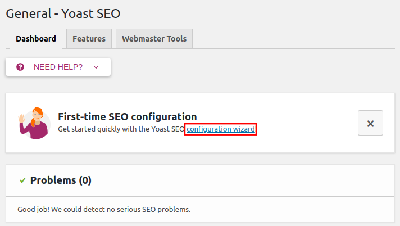Click the purple question mark help icon

tap(20, 67)
